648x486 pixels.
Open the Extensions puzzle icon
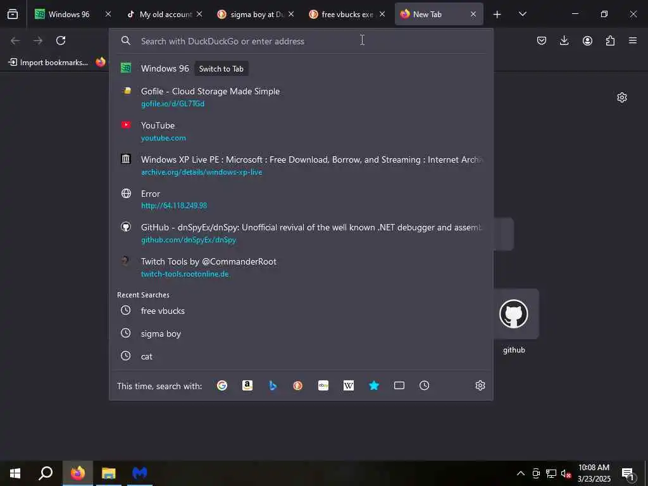tap(610, 40)
